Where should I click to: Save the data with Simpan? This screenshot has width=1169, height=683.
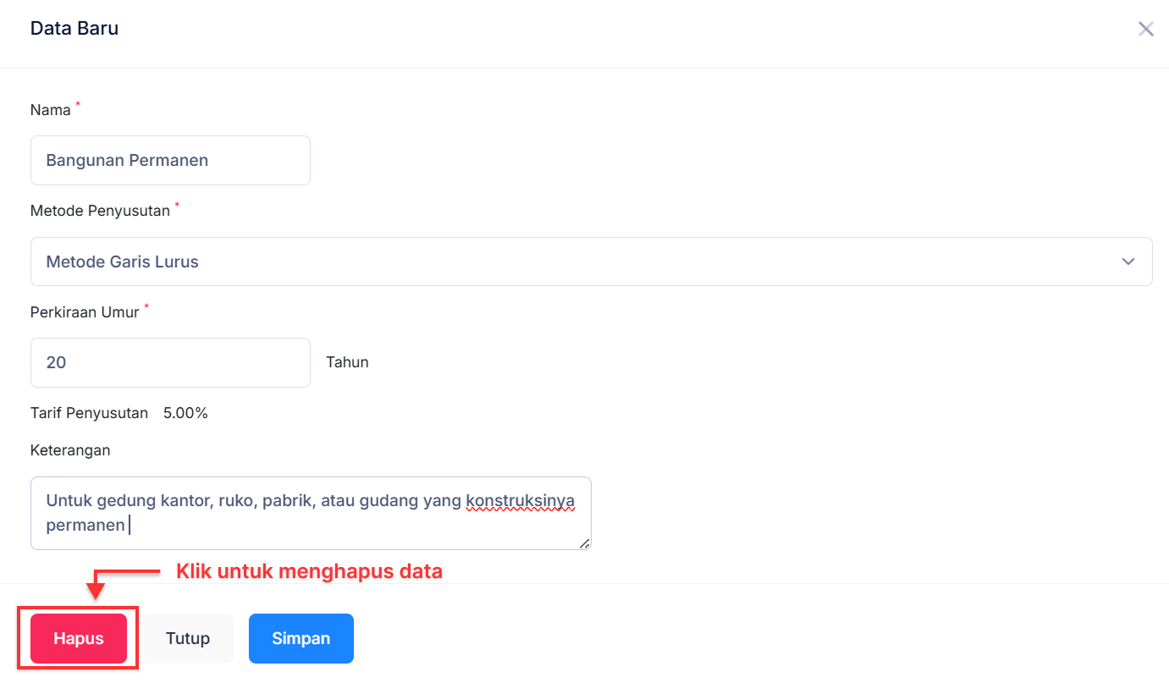[x=301, y=638]
